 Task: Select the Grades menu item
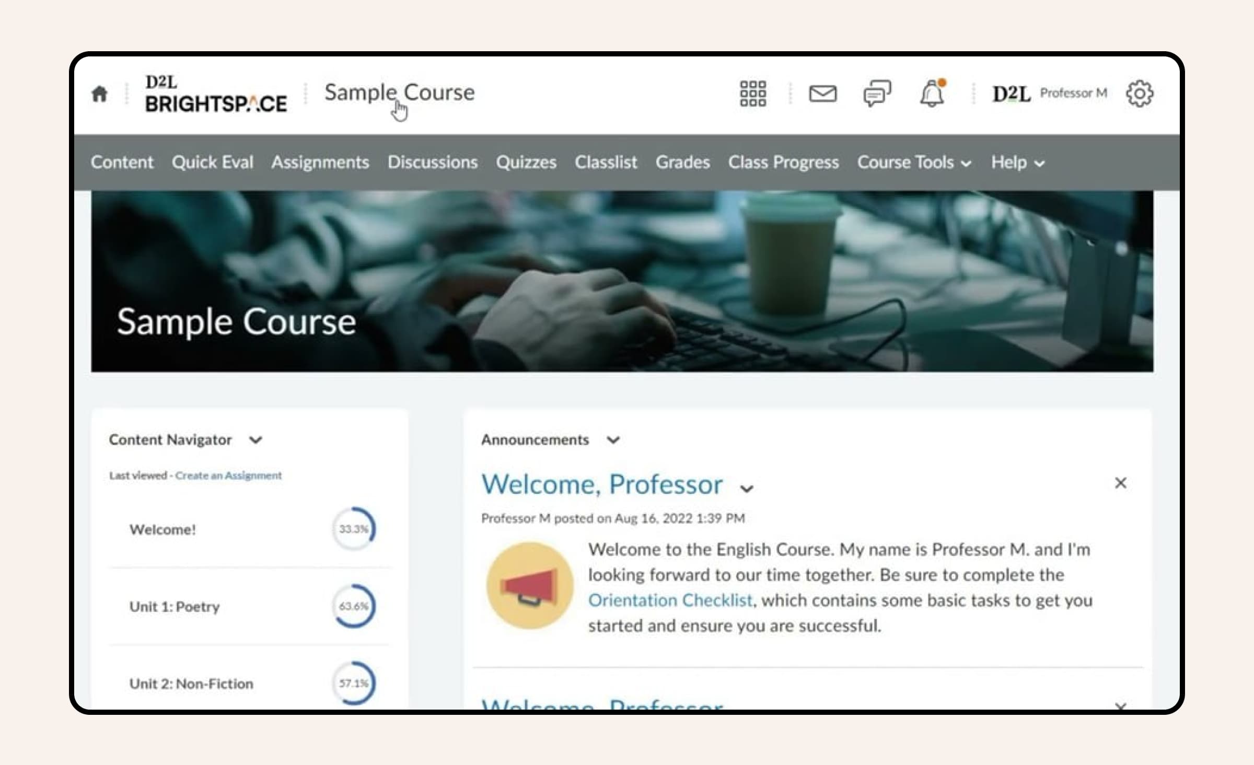(x=682, y=163)
